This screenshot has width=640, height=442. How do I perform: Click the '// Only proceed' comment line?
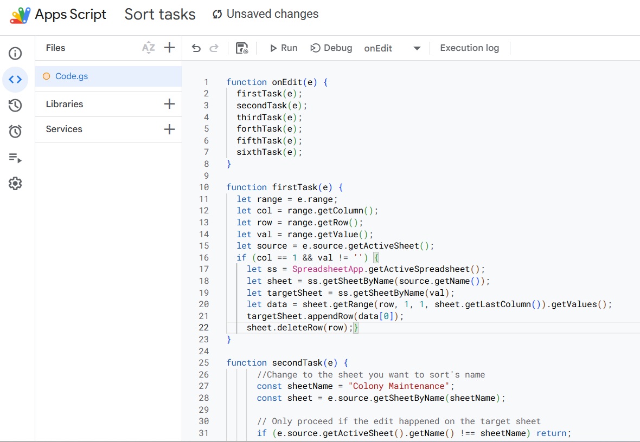[399, 421]
